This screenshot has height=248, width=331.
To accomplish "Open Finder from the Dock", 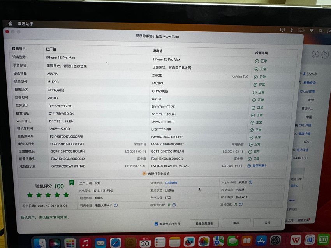I will click(40, 244).
